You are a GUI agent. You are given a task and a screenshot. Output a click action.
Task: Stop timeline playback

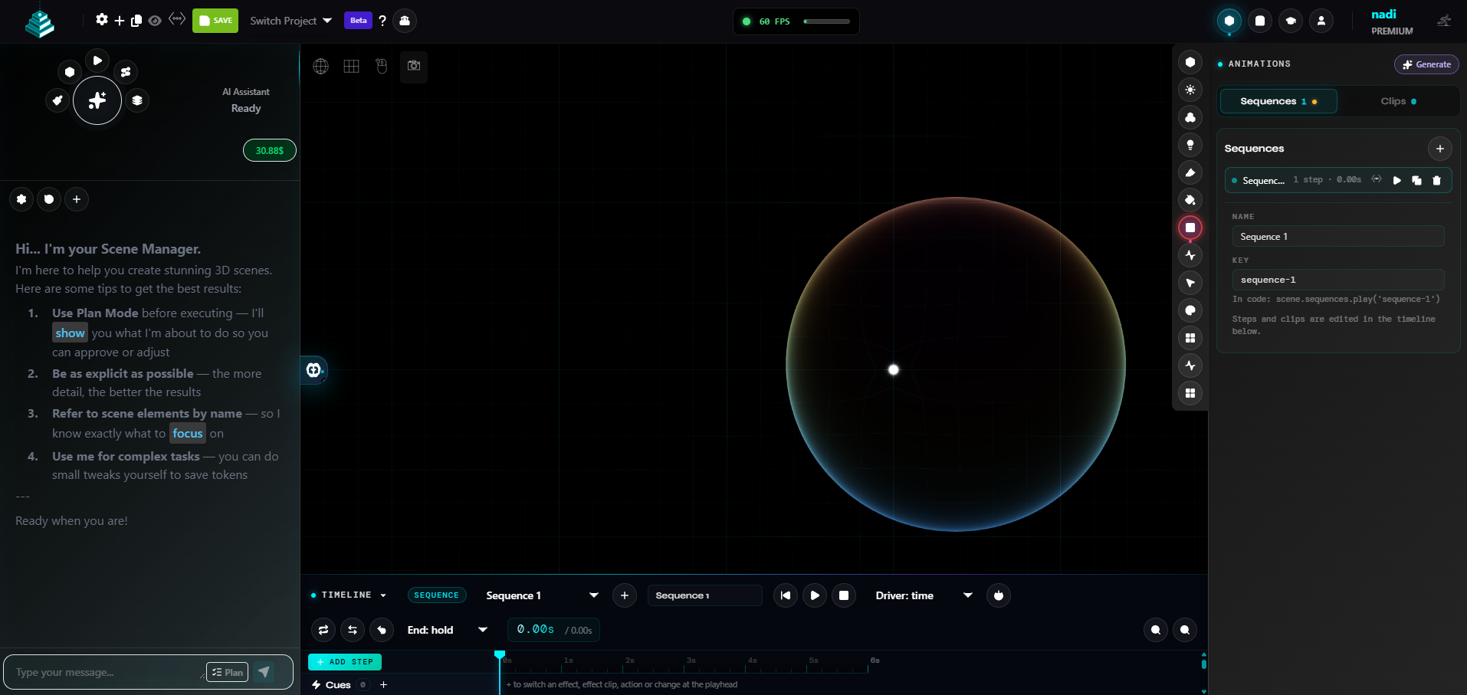(844, 595)
